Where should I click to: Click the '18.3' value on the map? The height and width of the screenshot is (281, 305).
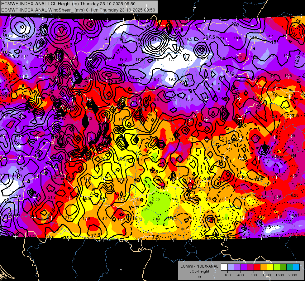pos(139,59)
